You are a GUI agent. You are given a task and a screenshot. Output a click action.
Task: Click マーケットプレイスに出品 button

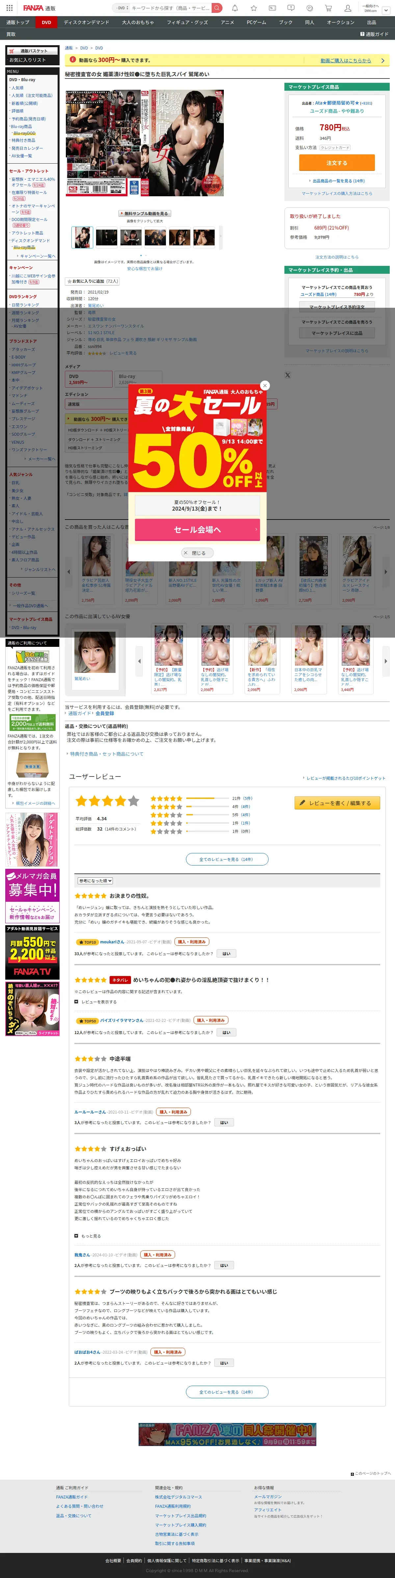336,333
